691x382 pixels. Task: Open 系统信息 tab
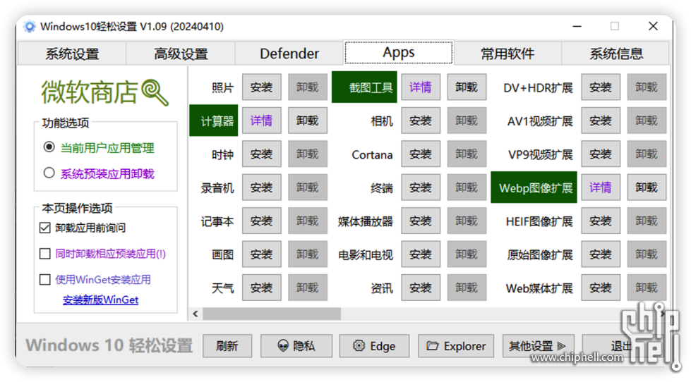(x=616, y=54)
